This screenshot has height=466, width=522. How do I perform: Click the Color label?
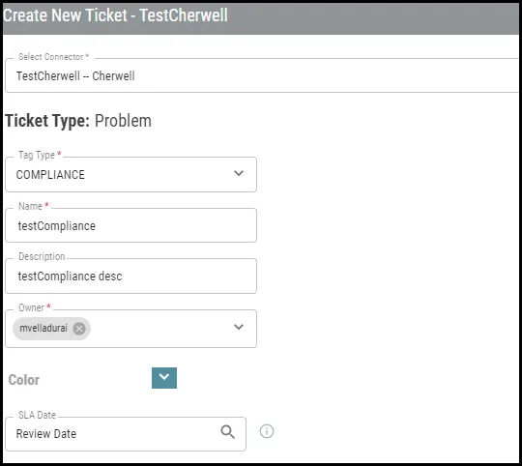click(23, 380)
